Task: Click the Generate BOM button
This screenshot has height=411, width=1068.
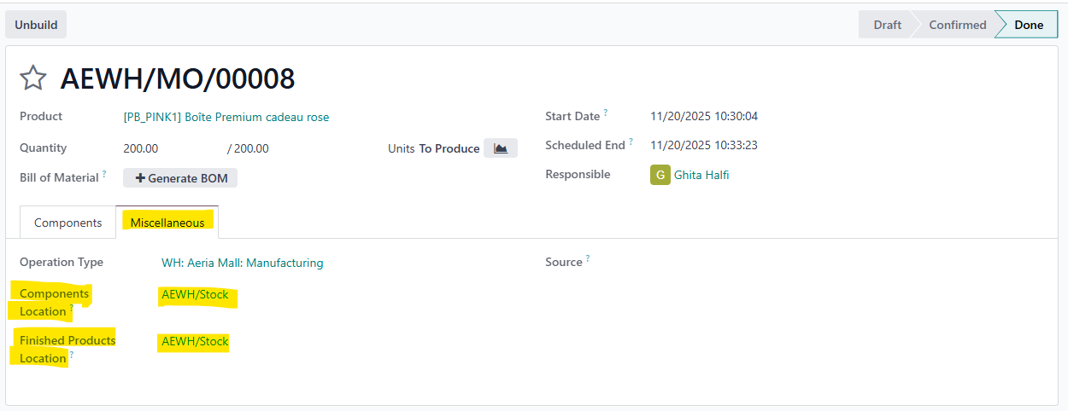Action: pyautogui.click(x=180, y=178)
